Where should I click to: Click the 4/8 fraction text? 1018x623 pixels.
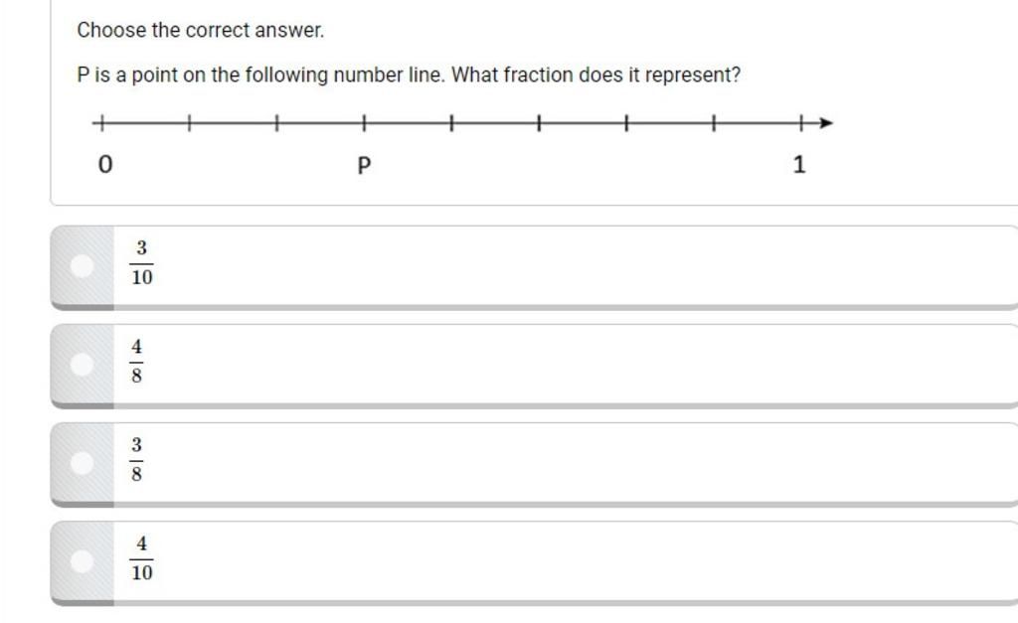coord(136,362)
